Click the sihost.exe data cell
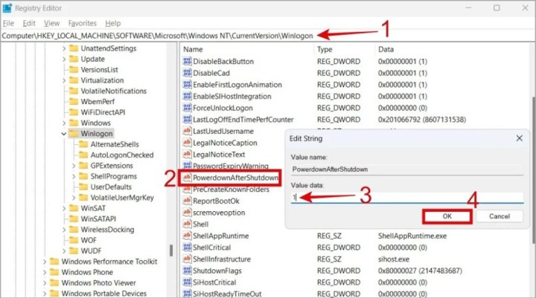This screenshot has height=298, width=536. click(x=394, y=259)
